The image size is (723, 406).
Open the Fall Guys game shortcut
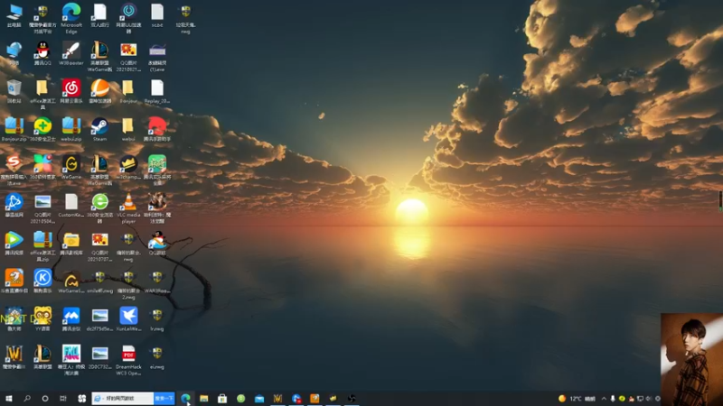[x=71, y=360]
